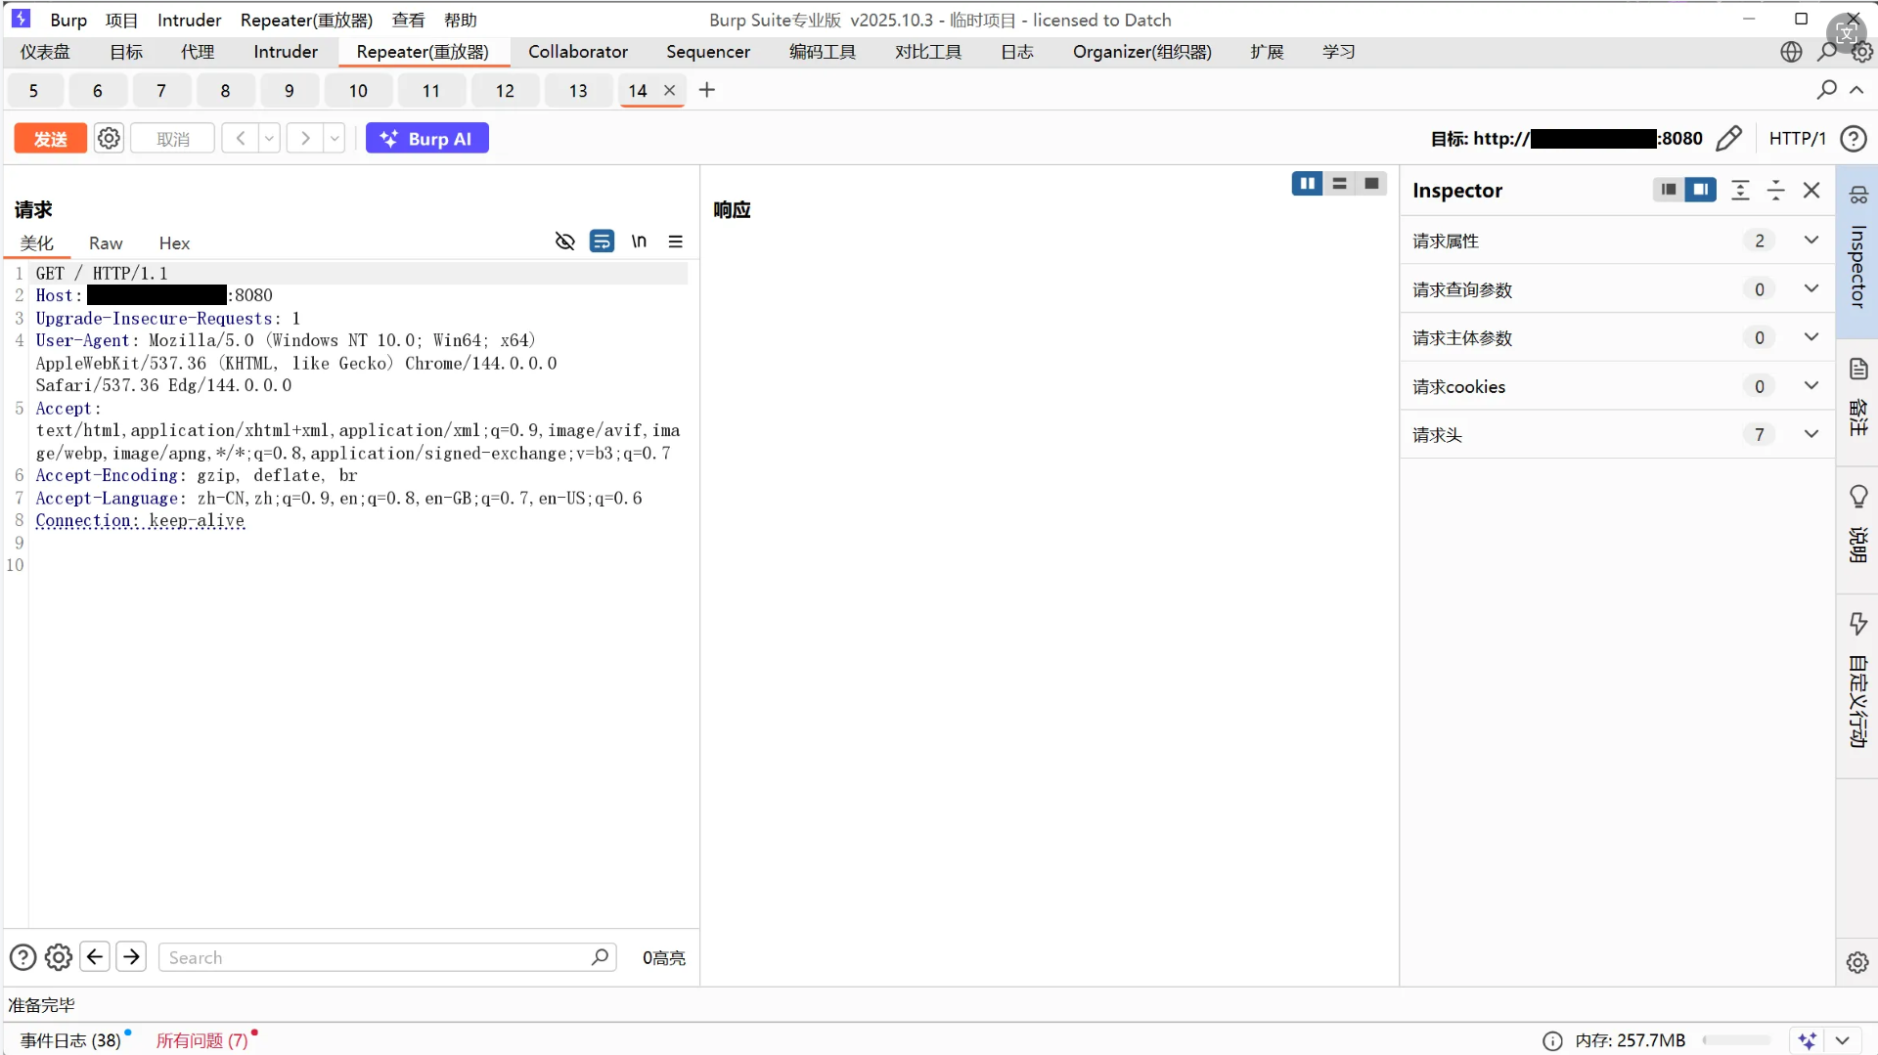Open Burp settings gear at top right
Image resolution: width=1878 pixels, height=1055 pixels.
tap(1862, 52)
